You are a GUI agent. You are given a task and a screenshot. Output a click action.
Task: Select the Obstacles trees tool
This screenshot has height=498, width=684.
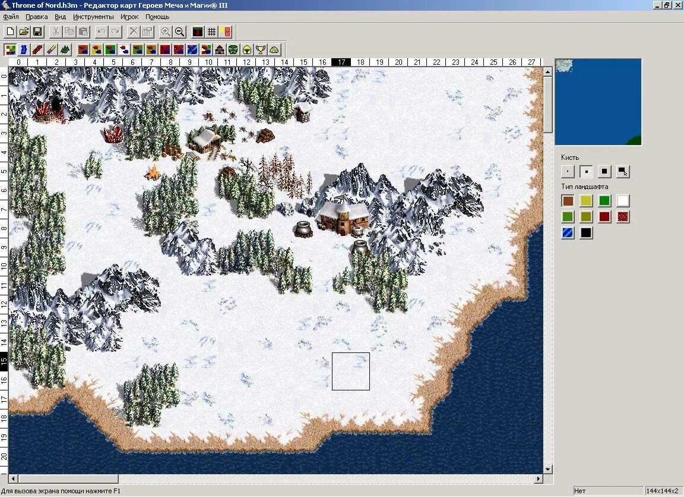pyautogui.click(x=65, y=49)
